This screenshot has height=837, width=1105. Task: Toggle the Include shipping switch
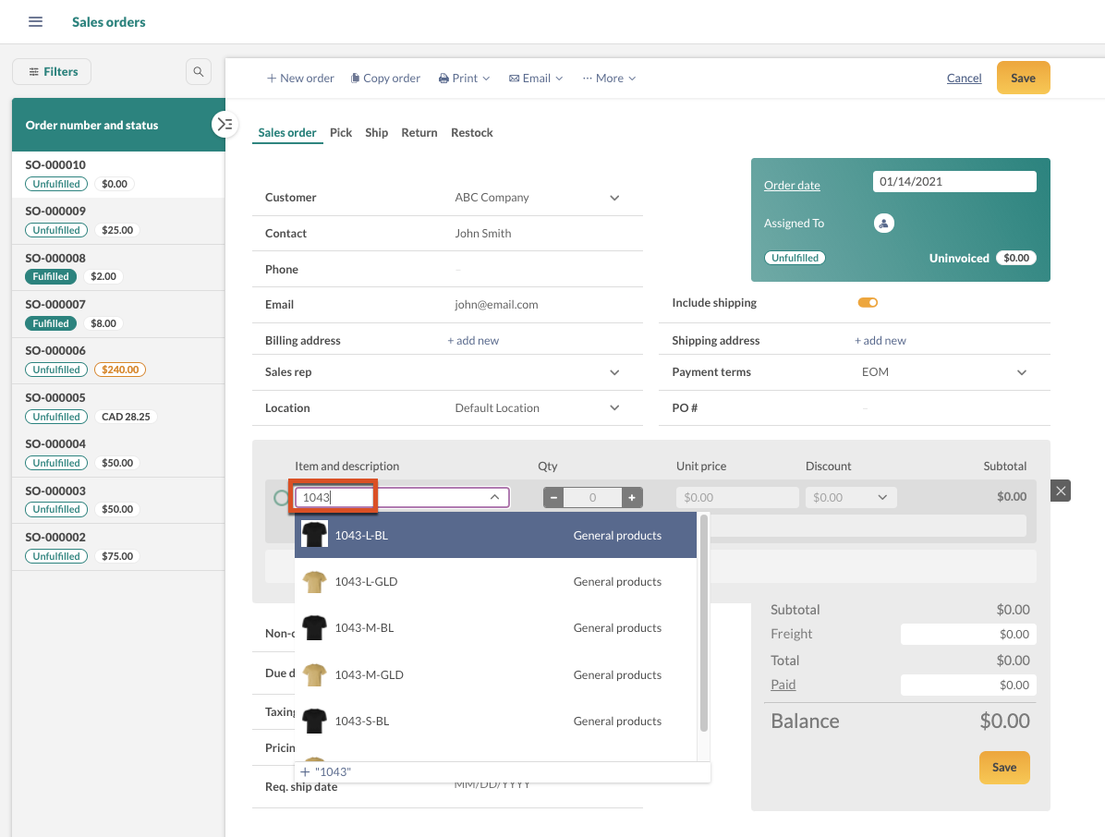pyautogui.click(x=868, y=303)
